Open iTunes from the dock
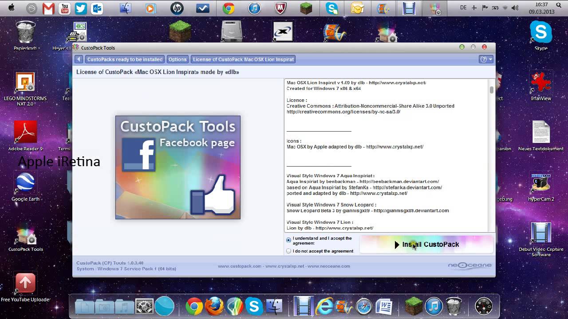Image resolution: width=568 pixels, height=319 pixels. pyautogui.click(x=434, y=306)
